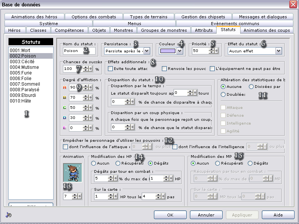Select 'Récupération' radio under Modification des HP
Image resolution: width=299 pixels, height=224 pixels.
(x=118, y=163)
